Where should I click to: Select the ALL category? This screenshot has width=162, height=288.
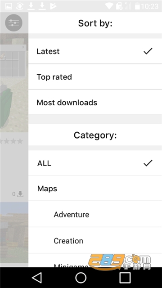point(95,163)
